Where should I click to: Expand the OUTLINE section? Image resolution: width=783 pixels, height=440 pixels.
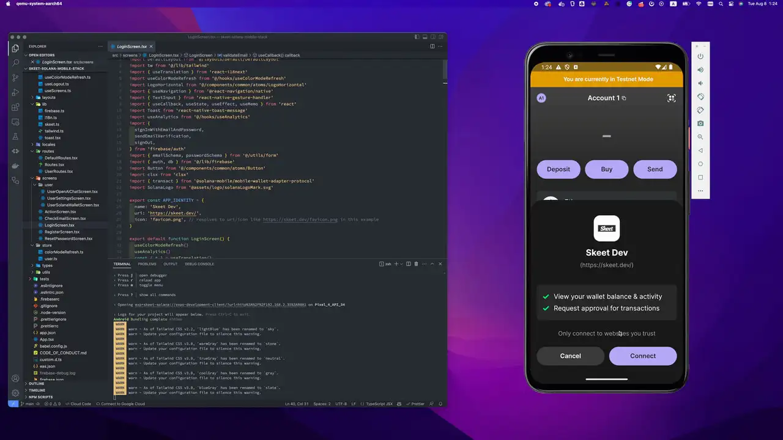tap(37, 384)
